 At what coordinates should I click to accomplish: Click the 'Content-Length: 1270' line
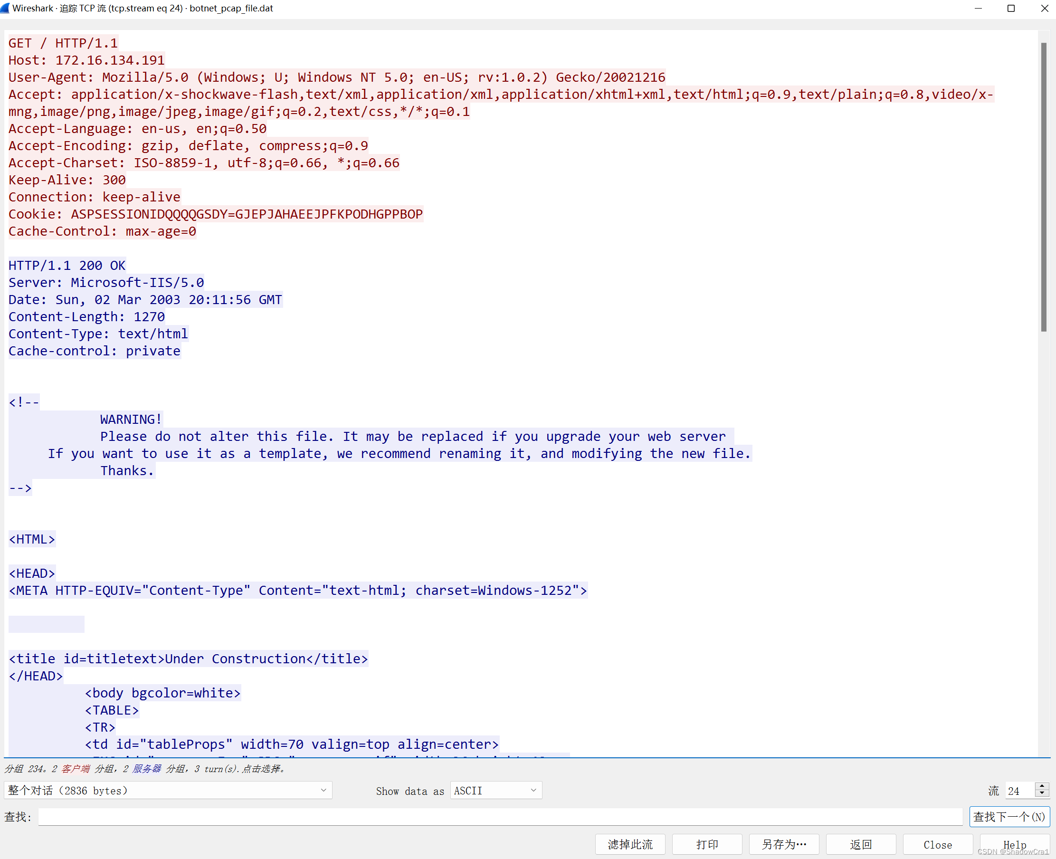pyautogui.click(x=86, y=317)
